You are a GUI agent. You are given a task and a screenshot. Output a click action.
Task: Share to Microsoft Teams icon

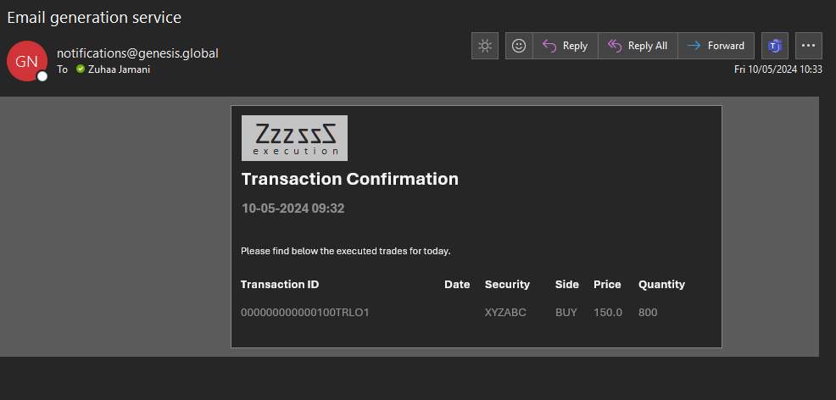[775, 46]
